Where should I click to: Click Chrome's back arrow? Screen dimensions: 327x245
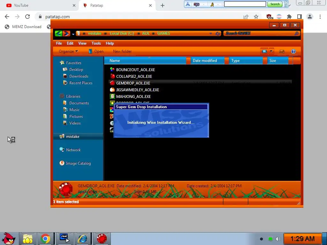pyautogui.click(x=7, y=17)
